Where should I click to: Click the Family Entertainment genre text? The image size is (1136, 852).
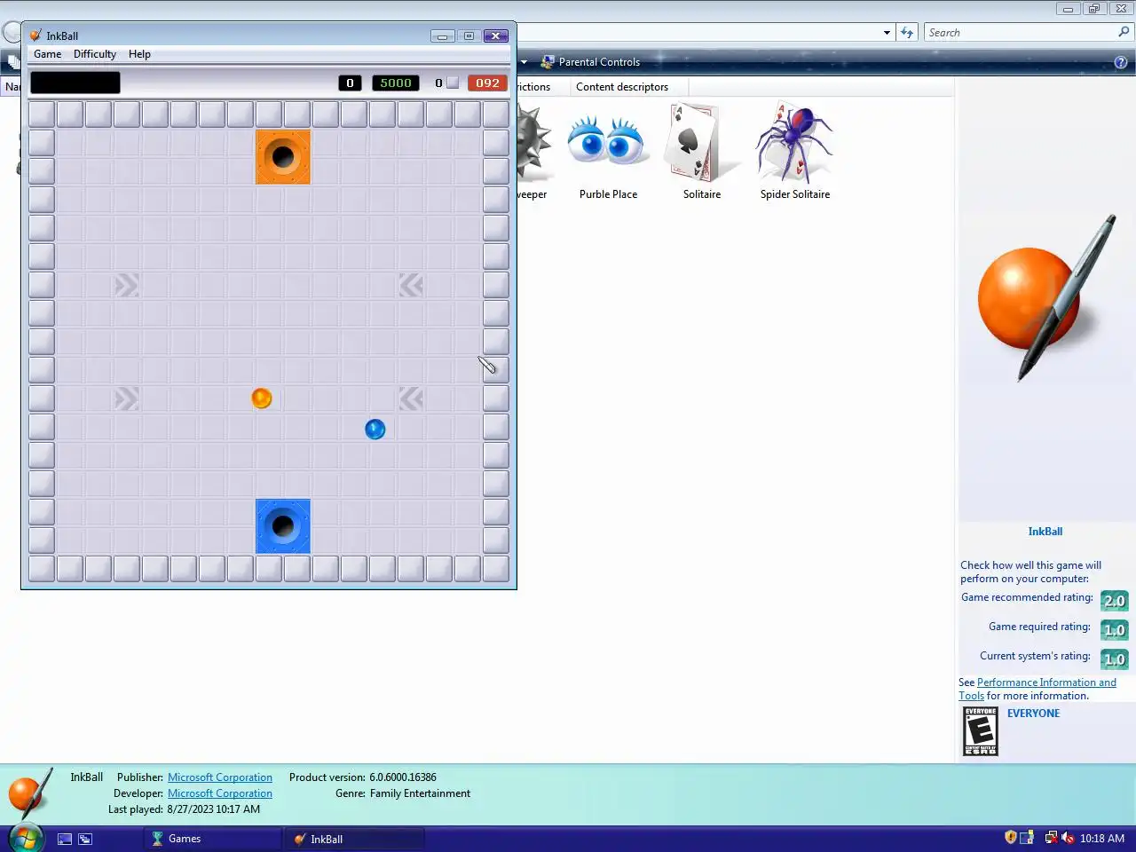420,793
